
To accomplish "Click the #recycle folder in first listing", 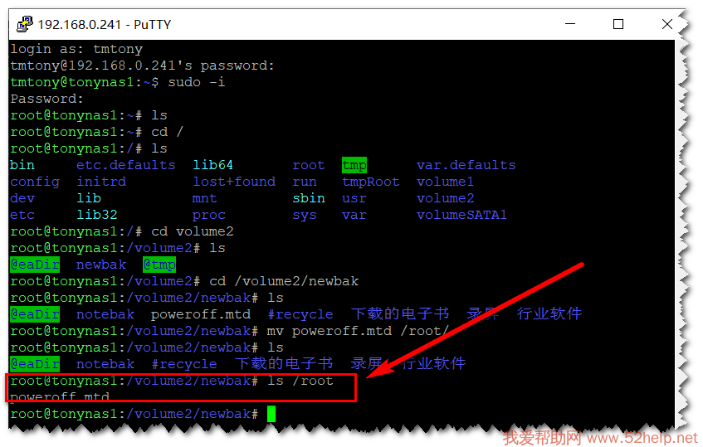I will 300,314.
